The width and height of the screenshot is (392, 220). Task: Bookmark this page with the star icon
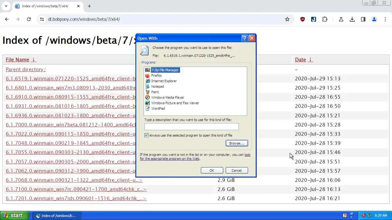coord(287,19)
